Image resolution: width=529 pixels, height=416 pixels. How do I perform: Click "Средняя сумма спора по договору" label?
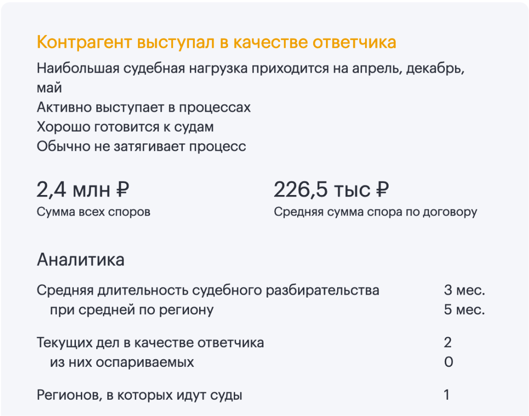click(375, 212)
